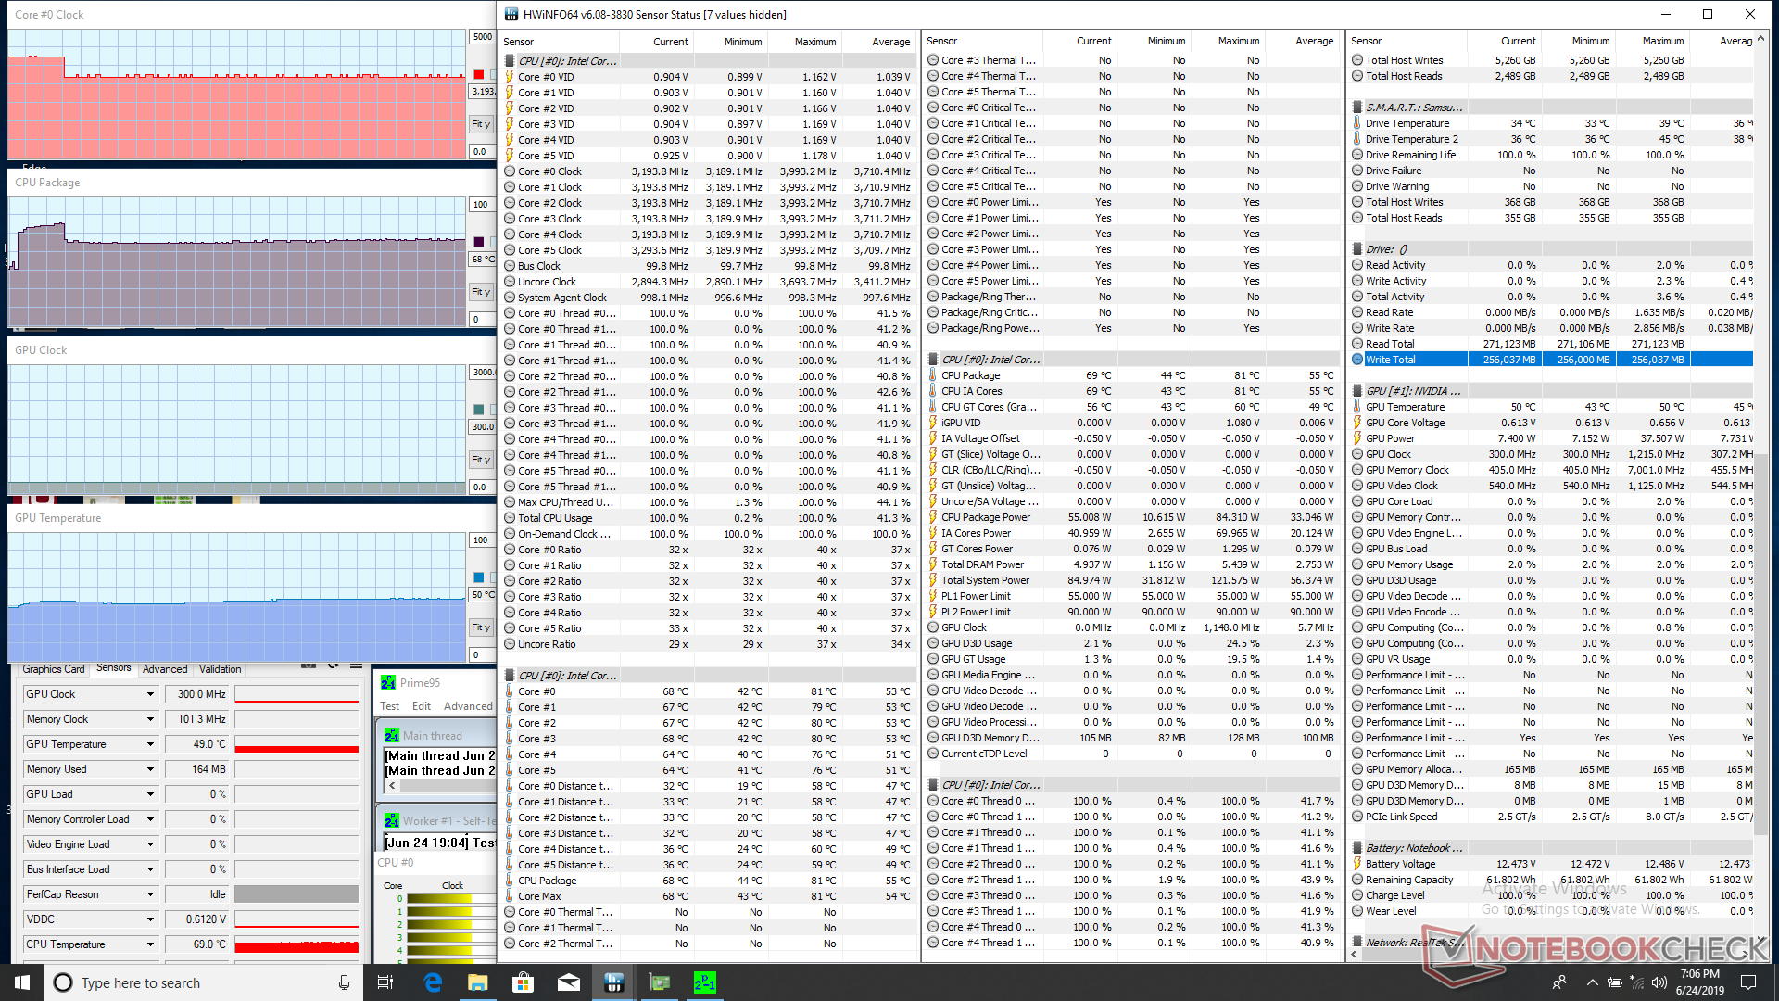
Task: Click the clock icon next to Bus Clock row
Action: (510, 266)
